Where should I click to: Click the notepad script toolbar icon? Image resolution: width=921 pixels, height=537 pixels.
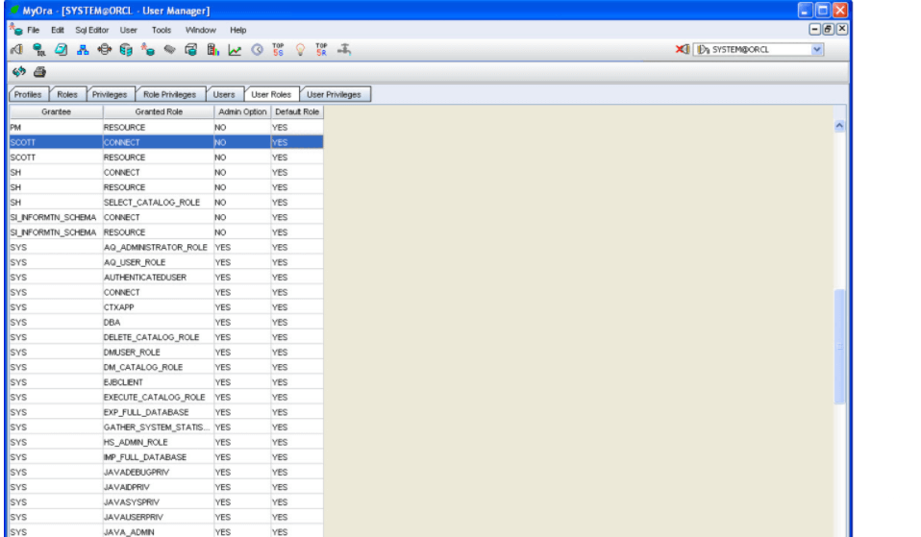click(x=62, y=50)
